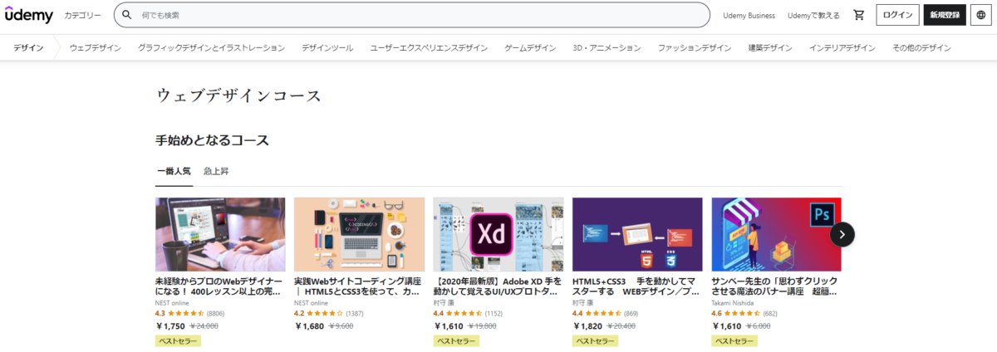Click the Udemy logo
Image resolution: width=997 pixels, height=352 pixels.
(x=29, y=15)
